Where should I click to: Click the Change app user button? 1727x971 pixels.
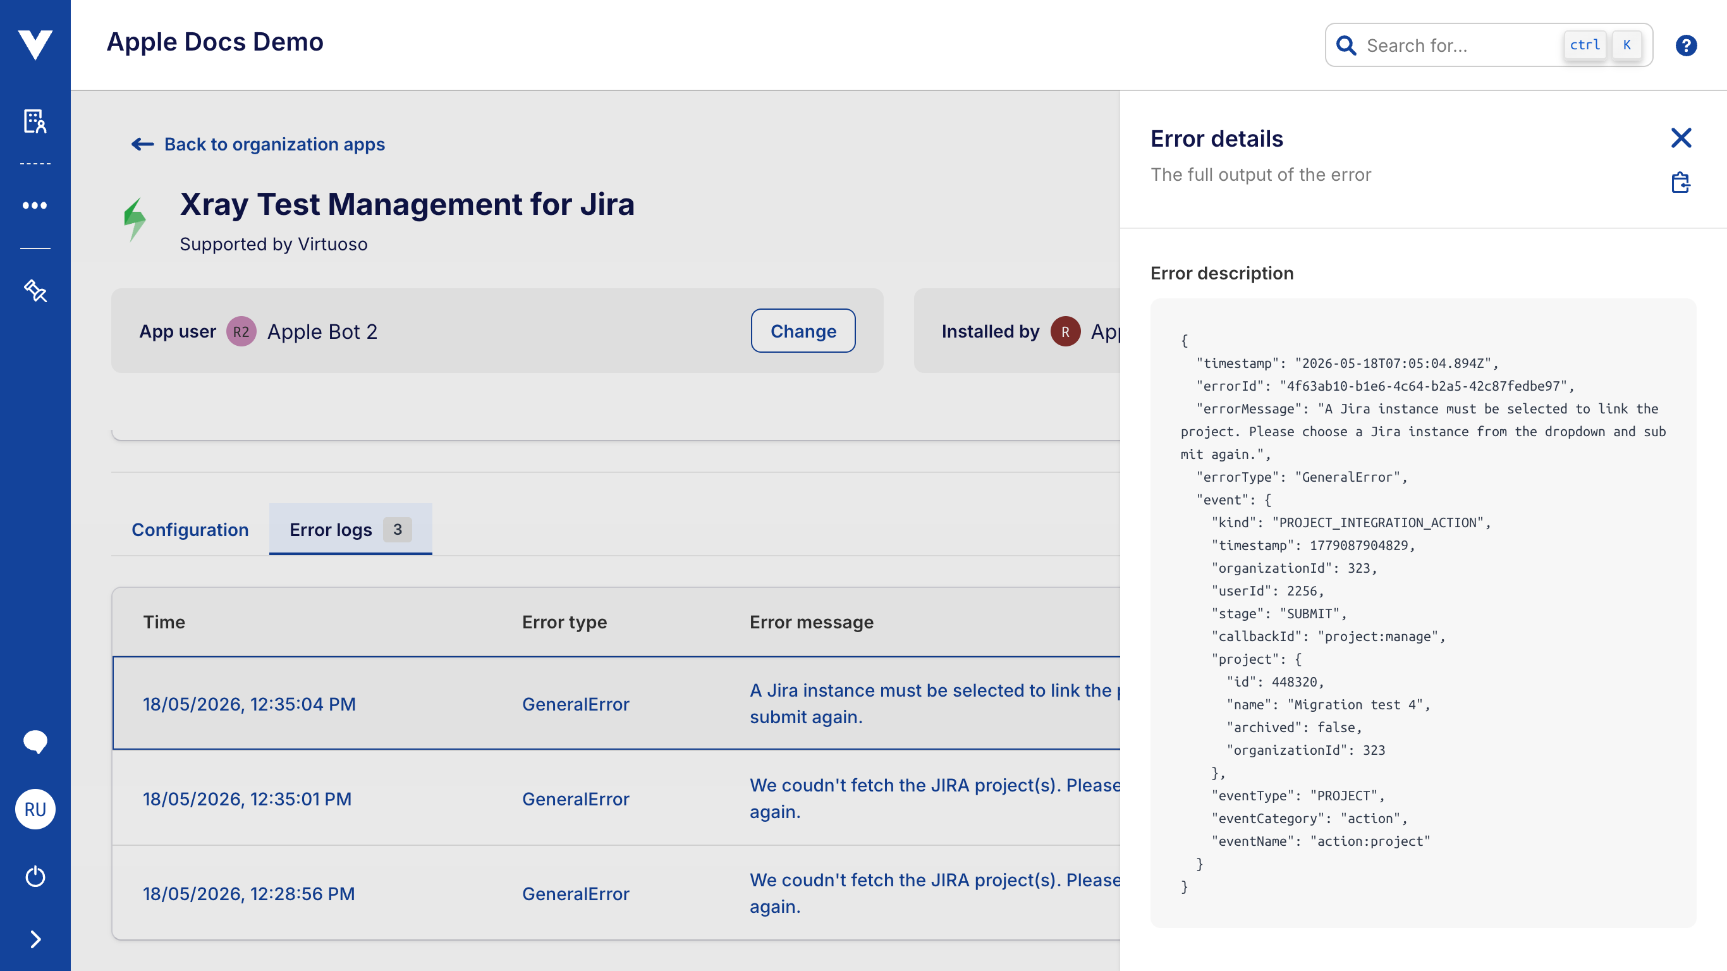803,331
